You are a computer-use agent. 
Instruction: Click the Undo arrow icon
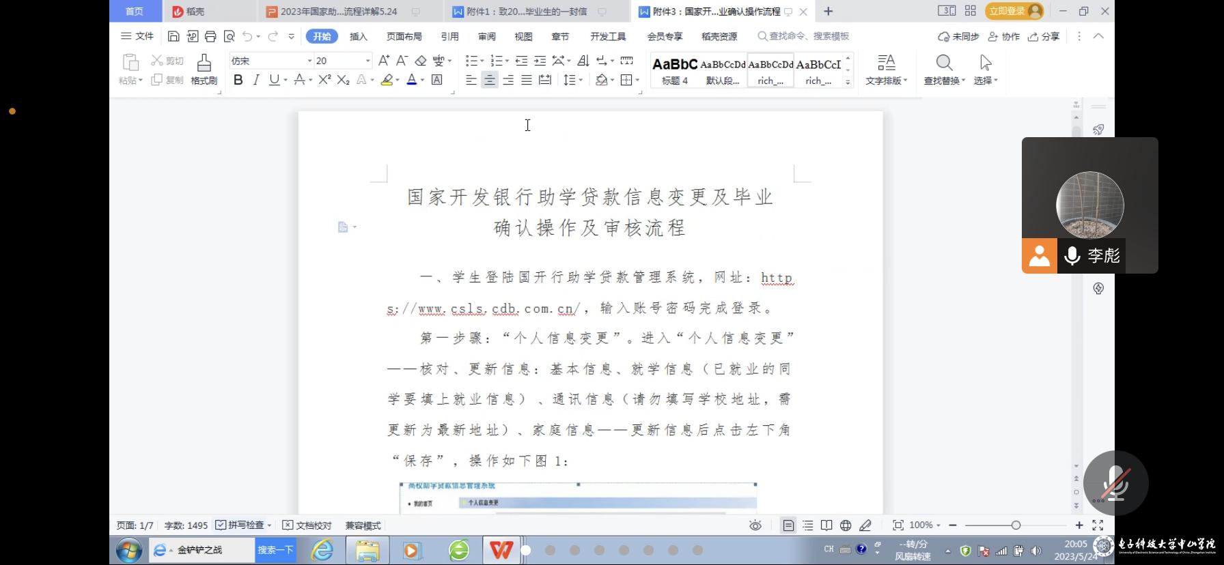coord(247,36)
